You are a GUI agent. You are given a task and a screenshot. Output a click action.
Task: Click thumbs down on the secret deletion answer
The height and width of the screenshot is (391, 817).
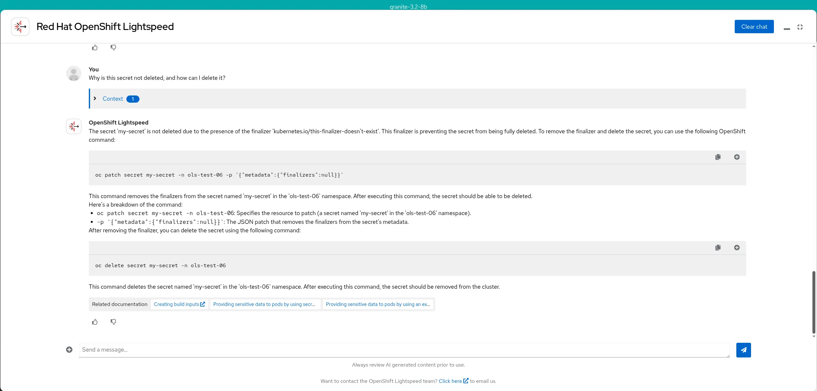[x=113, y=322]
